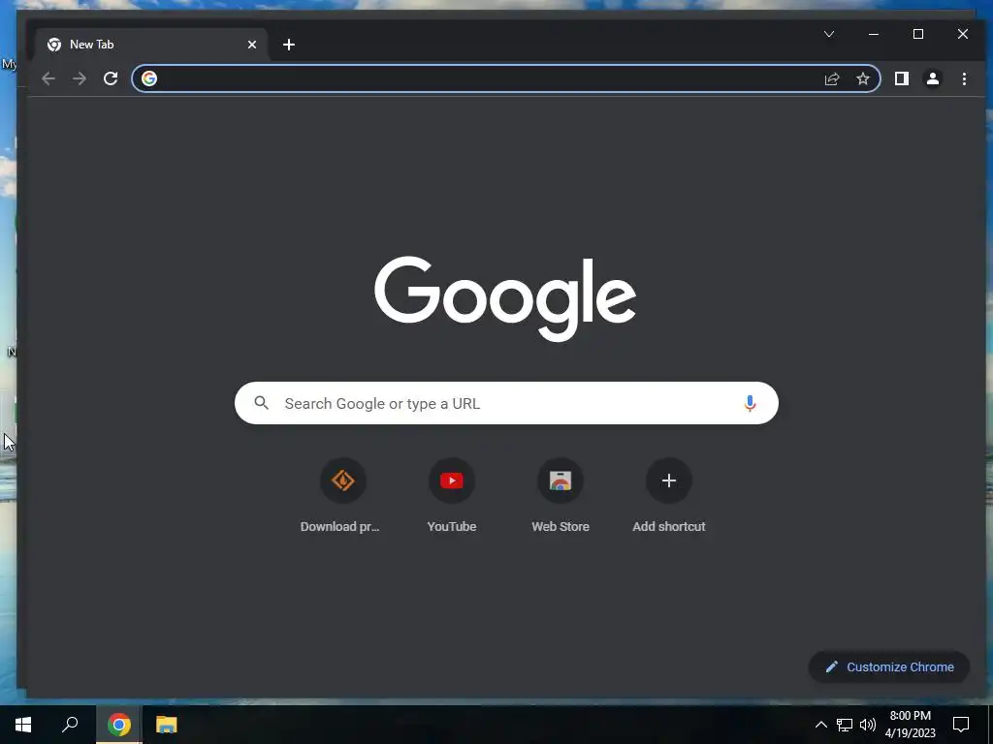Click the magnifier icon in the search box
The width and height of the screenshot is (993, 744).
click(261, 402)
